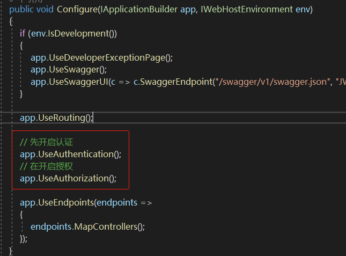Place cursor on the public keyword

[x=21, y=9]
